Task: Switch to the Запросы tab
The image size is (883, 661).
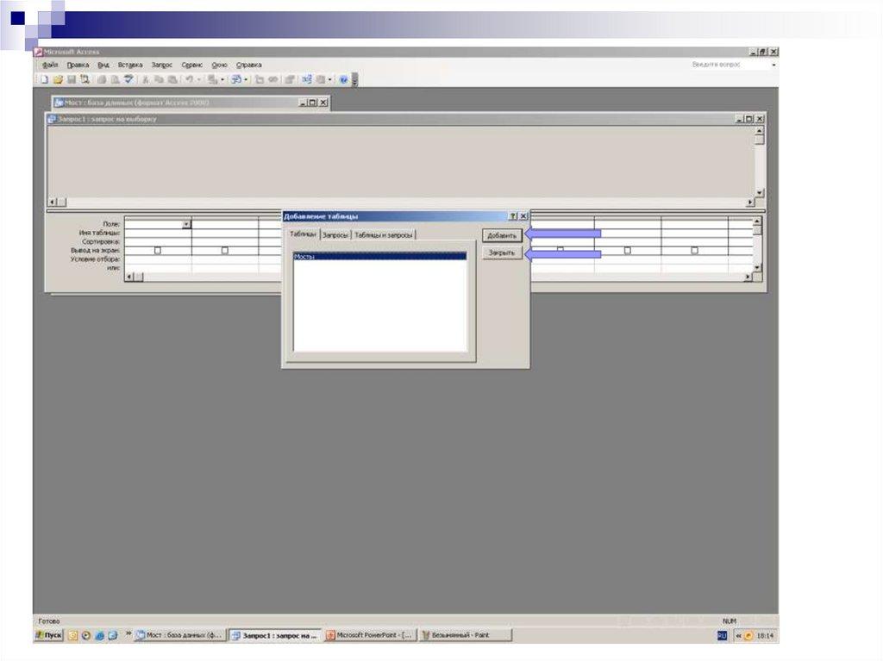Action: pyautogui.click(x=335, y=235)
